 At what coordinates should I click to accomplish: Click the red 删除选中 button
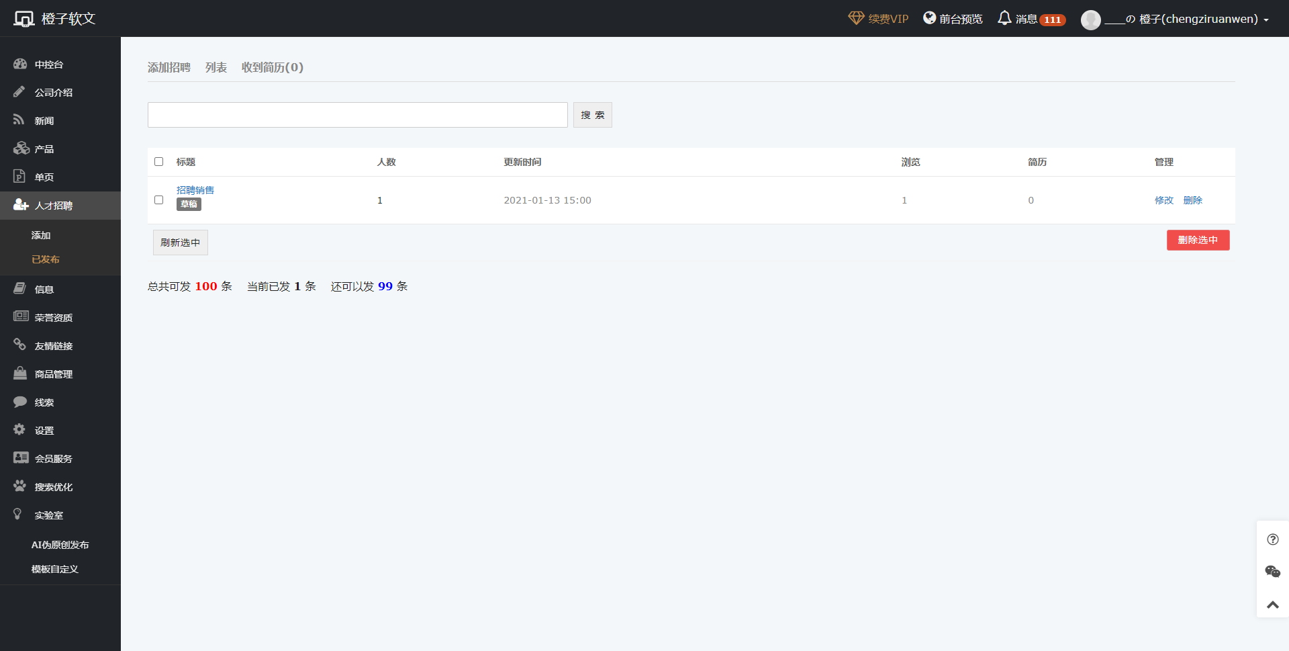pyautogui.click(x=1198, y=241)
